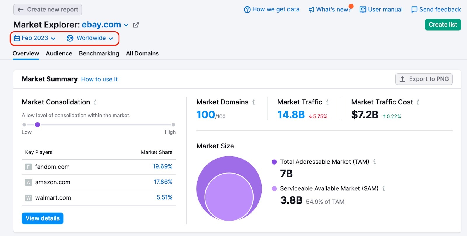The width and height of the screenshot is (467, 236).
Task: Click the back arrow in Create new report
Action: (20, 10)
